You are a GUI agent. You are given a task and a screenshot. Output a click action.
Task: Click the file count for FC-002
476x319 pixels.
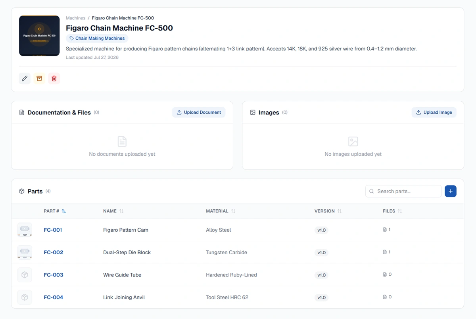387,252
